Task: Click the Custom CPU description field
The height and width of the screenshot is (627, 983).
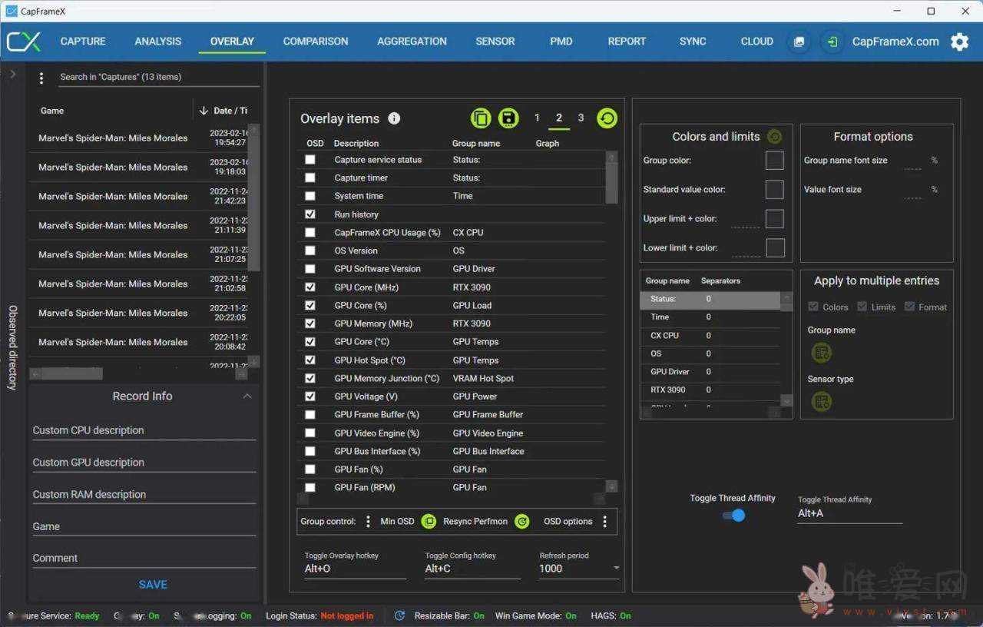Action: click(144, 431)
